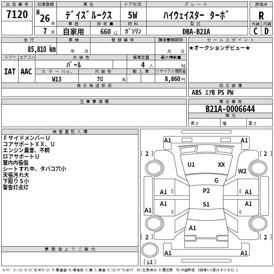
Task: Select the 車台番号 header
Action: pyautogui.click(x=230, y=101)
